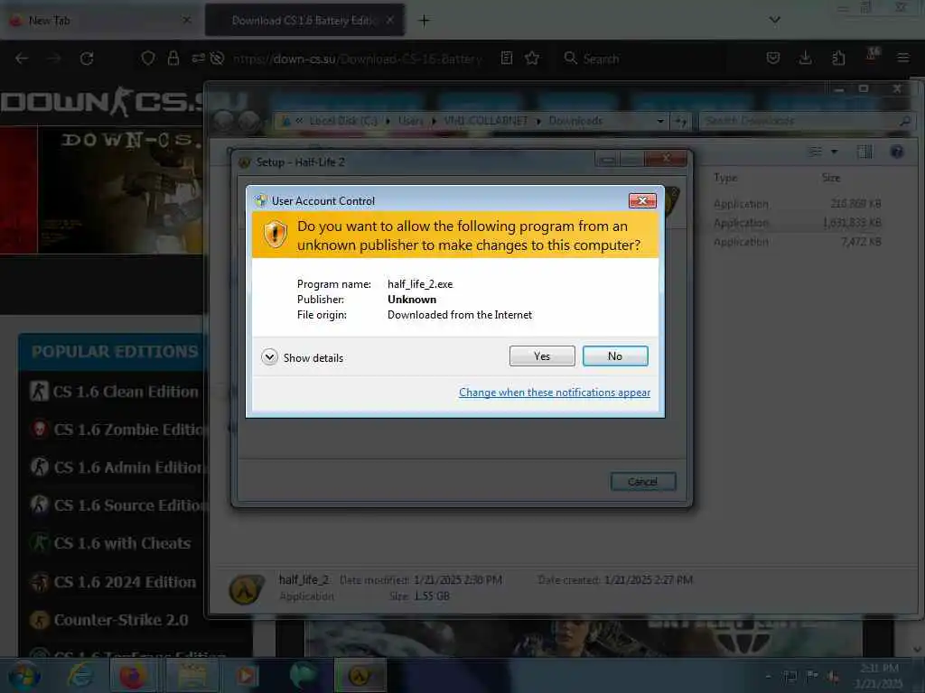Open the Firefox downloads panel

[805, 58]
